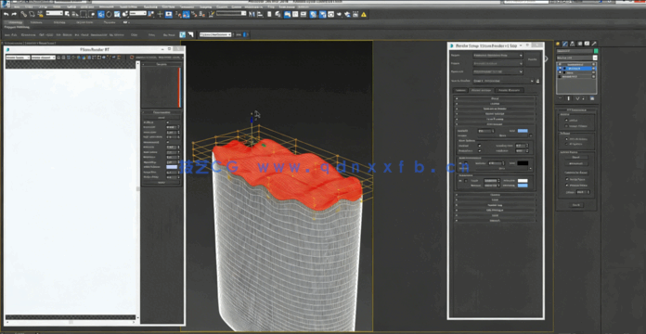The width and height of the screenshot is (646, 334).
Task: Select Only In Volume deform option
Action: click(x=566, y=139)
